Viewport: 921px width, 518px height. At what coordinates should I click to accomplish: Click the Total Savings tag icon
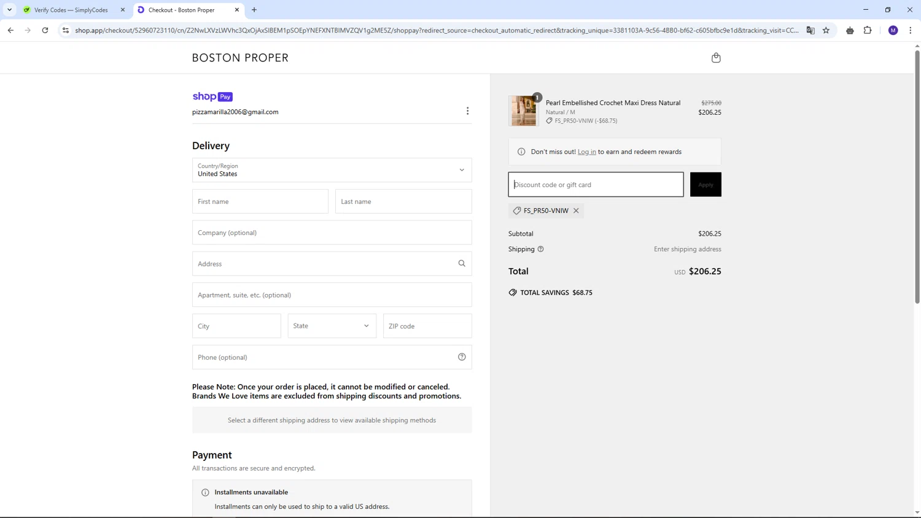point(513,293)
